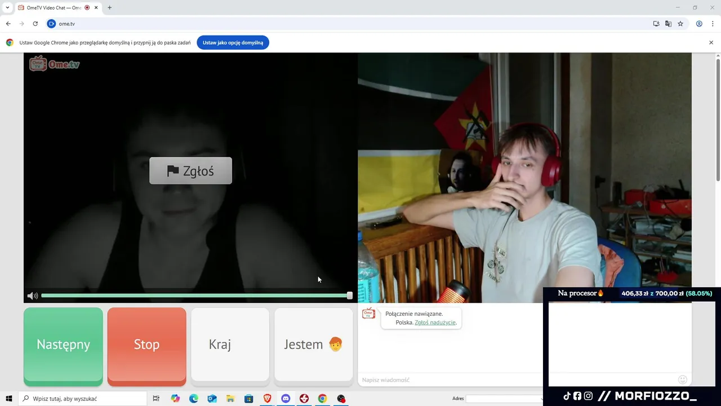
Task: Click the OmeTV logo in video corner
Action: point(55,64)
